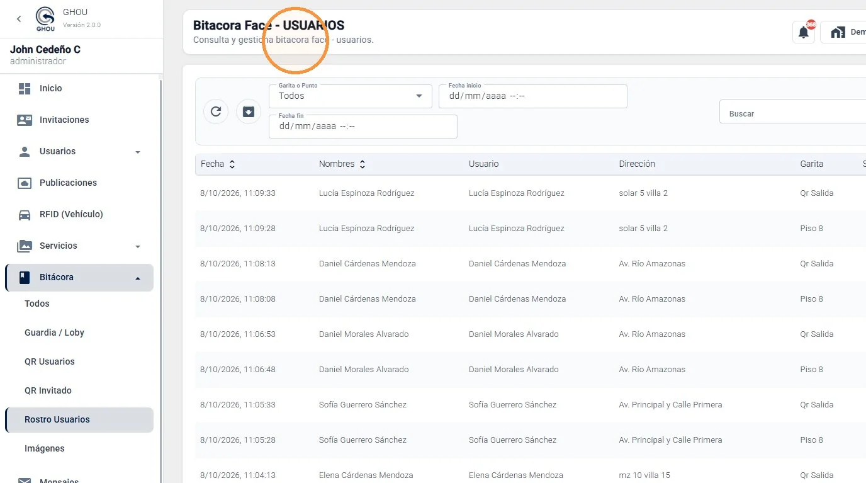
Task: Click the Publicaciones cloud icon
Action: pos(25,183)
